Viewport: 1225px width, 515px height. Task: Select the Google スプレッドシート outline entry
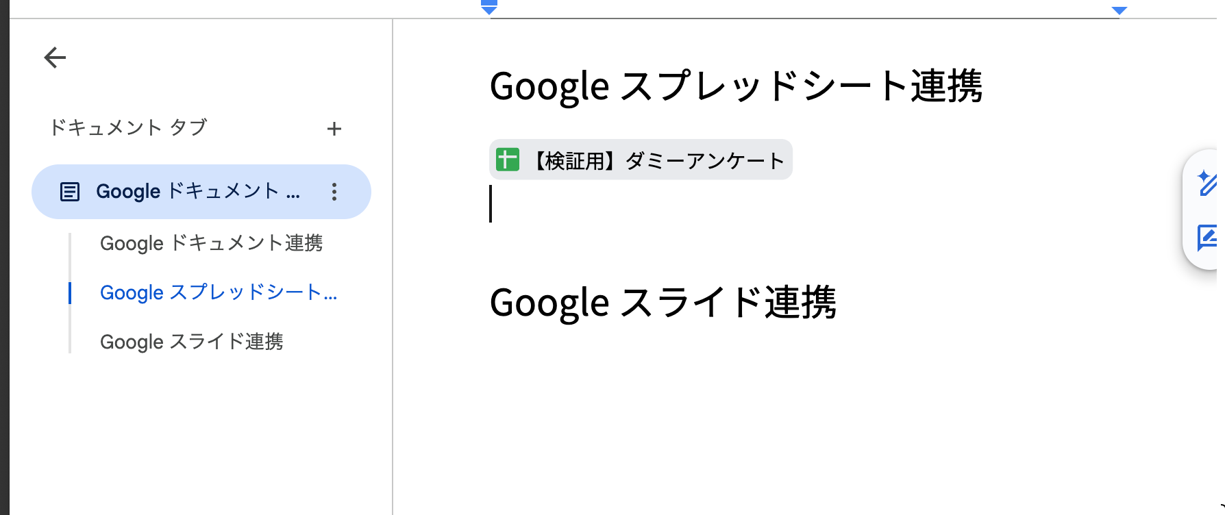pos(218,292)
